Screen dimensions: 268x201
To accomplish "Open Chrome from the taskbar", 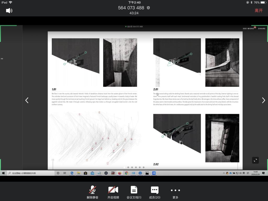I will tap(126, 173).
